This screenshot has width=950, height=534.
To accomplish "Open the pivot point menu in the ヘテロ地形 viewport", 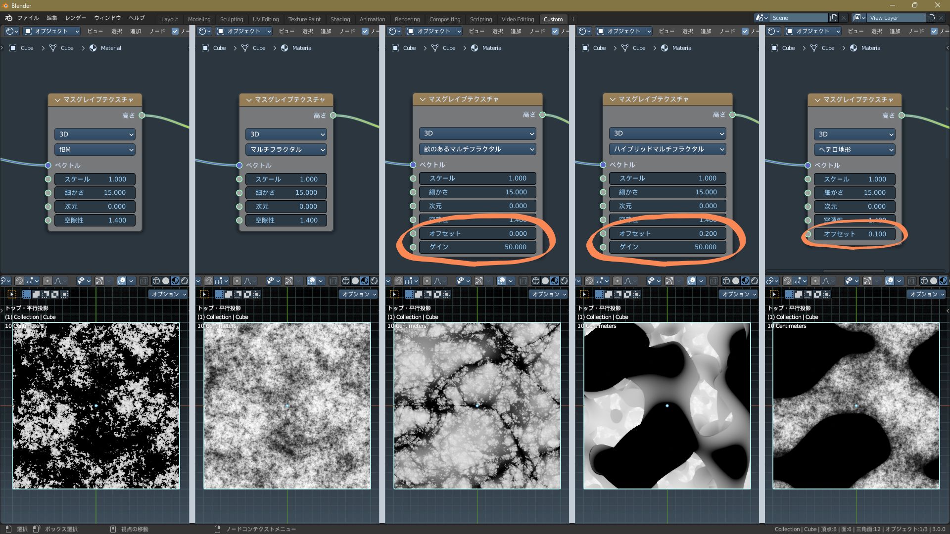I will (x=772, y=281).
